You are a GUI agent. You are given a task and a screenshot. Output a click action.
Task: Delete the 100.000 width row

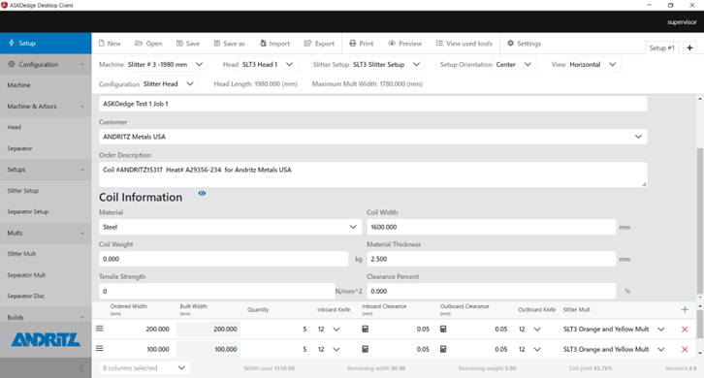point(685,349)
